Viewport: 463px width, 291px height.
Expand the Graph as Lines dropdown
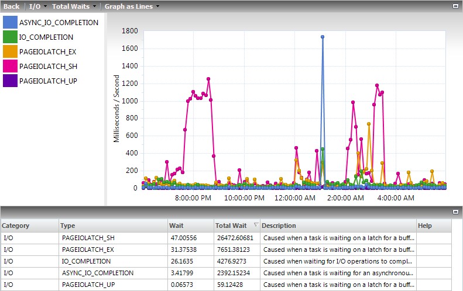pyautogui.click(x=132, y=6)
